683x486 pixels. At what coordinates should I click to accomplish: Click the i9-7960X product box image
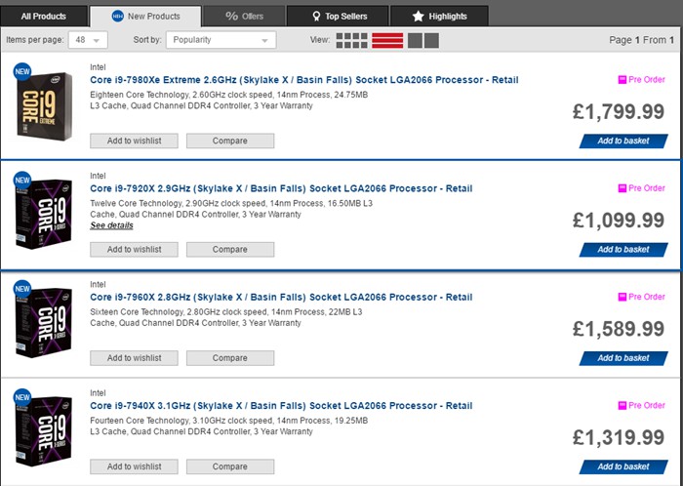tap(44, 322)
